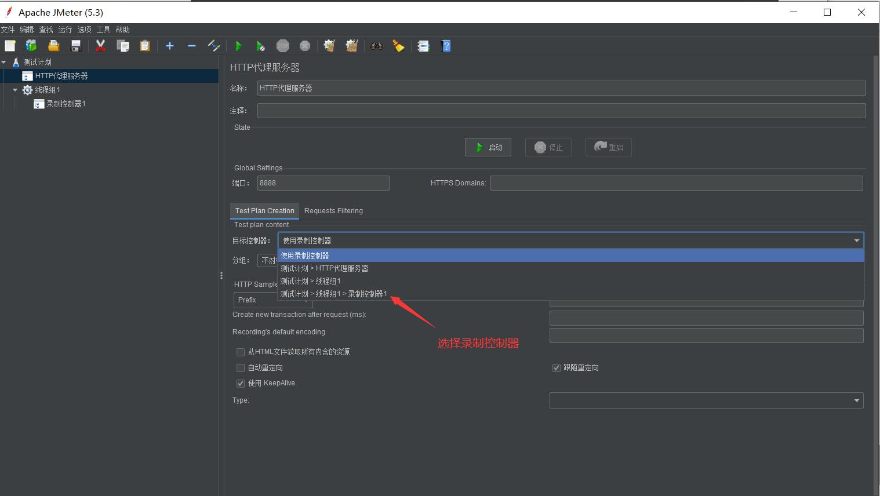The height and width of the screenshot is (496, 880).
Task: Click the 停止 button
Action: 548,147
